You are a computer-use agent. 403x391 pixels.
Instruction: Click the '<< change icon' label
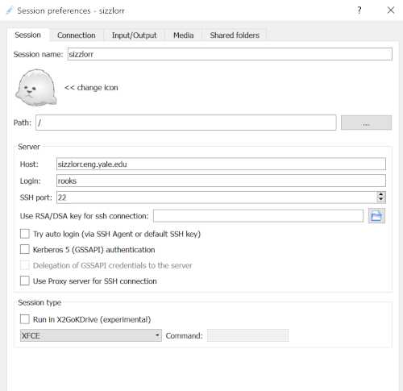click(91, 88)
